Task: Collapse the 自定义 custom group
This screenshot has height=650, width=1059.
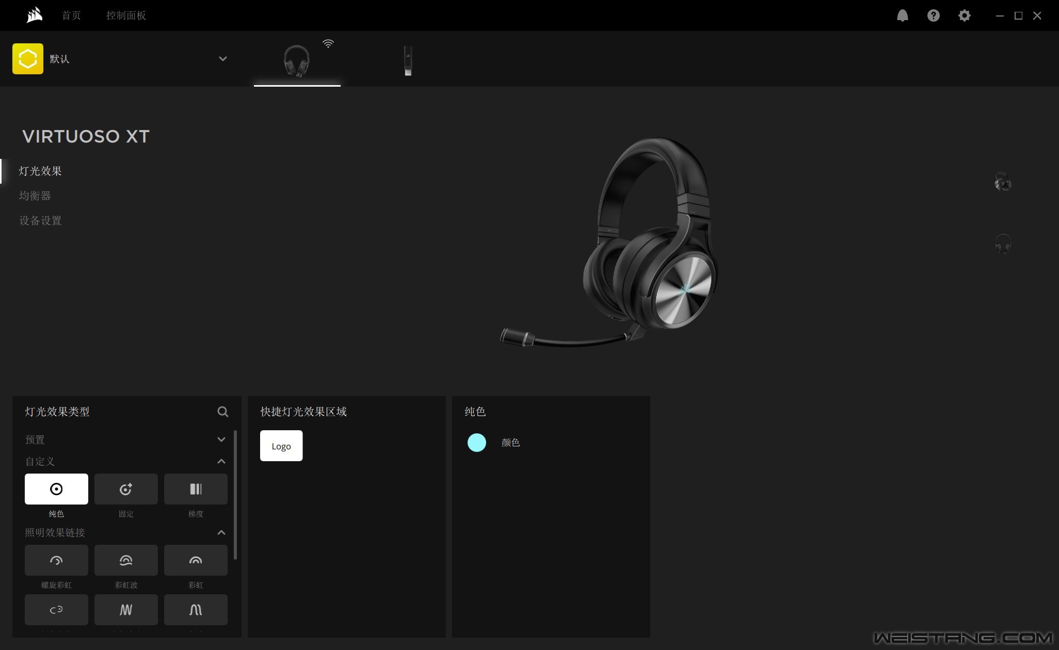Action: pyautogui.click(x=221, y=461)
